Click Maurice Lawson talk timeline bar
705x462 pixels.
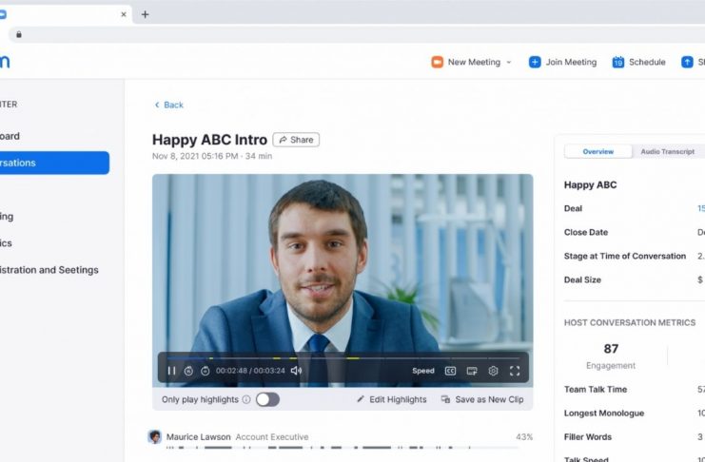pyautogui.click(x=343, y=448)
